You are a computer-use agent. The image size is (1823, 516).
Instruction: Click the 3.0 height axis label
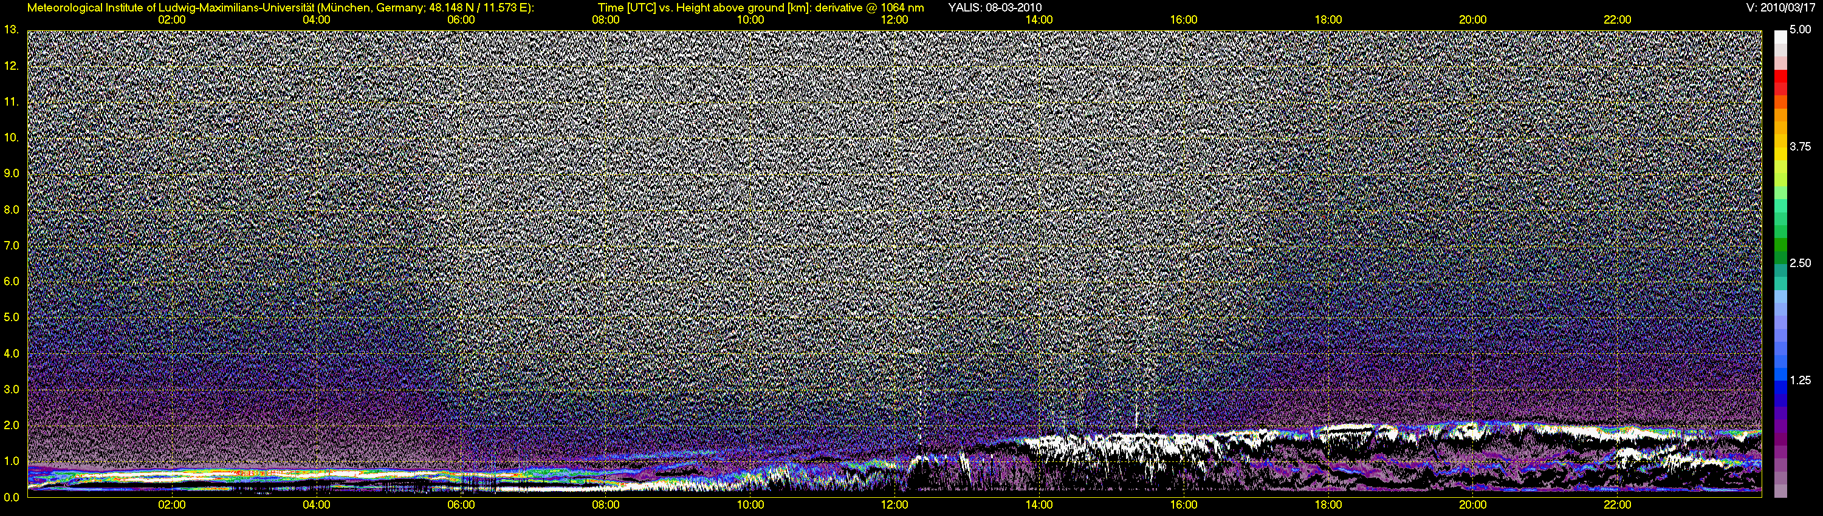[x=12, y=390]
